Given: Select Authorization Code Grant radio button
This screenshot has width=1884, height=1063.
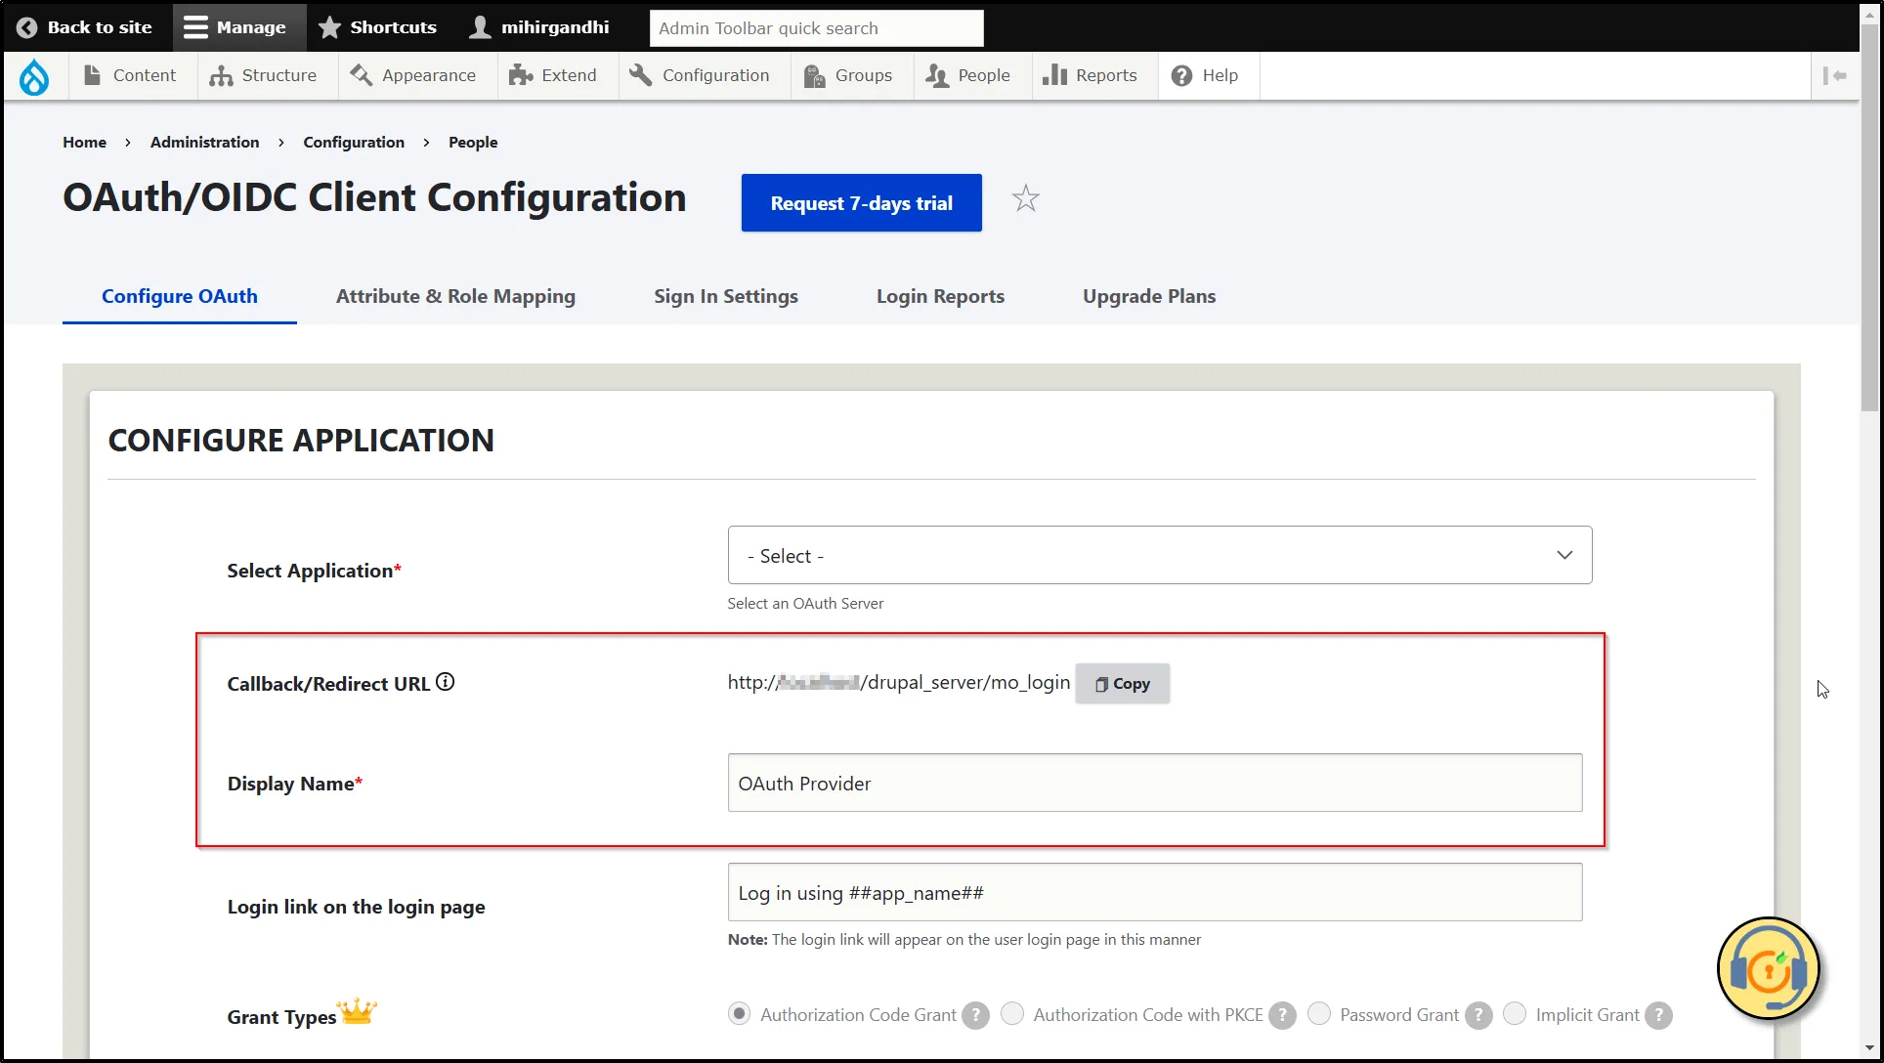Looking at the screenshot, I should coord(738,1014).
